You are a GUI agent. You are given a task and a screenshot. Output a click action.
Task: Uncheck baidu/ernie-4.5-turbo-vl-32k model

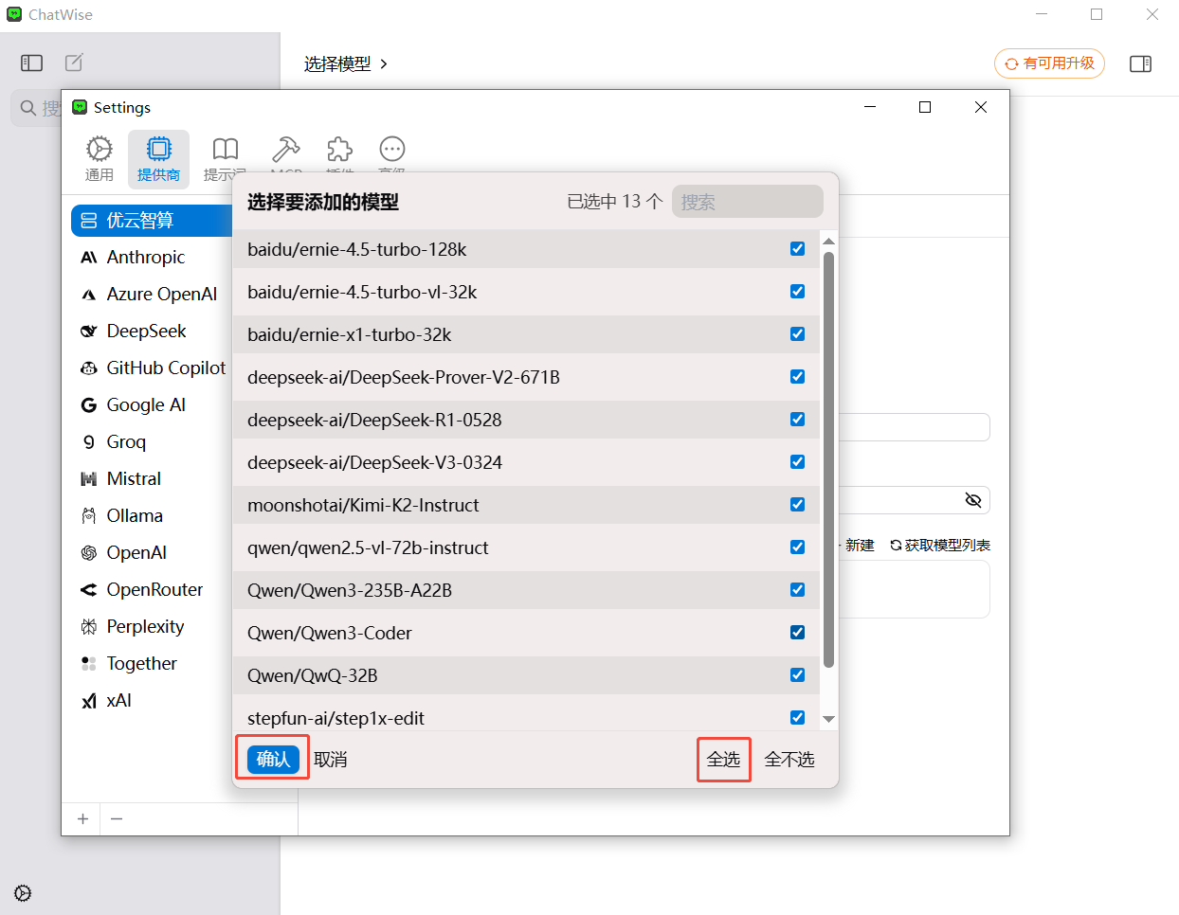coord(798,292)
